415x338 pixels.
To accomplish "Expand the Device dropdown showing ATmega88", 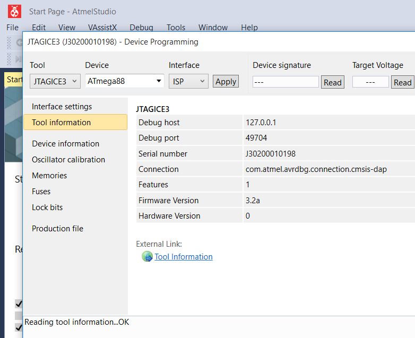I will [124, 81].
